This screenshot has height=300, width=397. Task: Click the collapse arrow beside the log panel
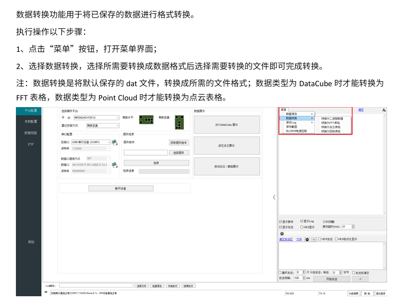(274, 197)
